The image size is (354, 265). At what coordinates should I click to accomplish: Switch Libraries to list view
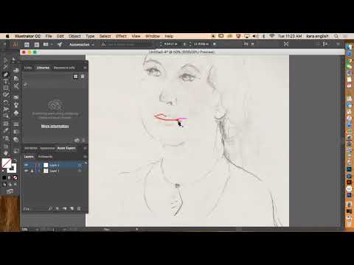[x=83, y=77]
